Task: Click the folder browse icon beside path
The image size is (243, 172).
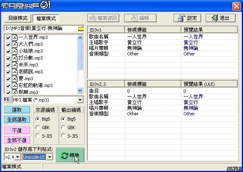Action: [81, 29]
